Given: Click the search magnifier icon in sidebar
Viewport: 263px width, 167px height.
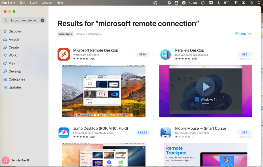Looking at the screenshot, I should 5,20.
